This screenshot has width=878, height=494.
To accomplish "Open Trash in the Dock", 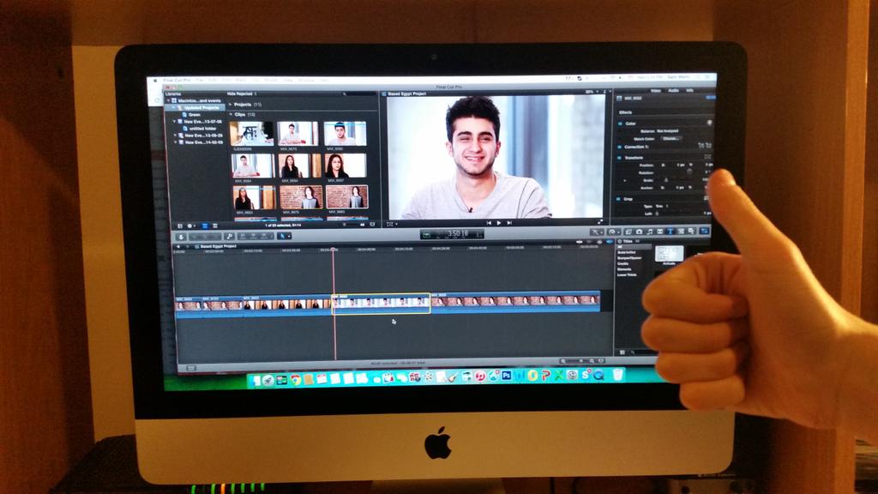I will (x=617, y=374).
